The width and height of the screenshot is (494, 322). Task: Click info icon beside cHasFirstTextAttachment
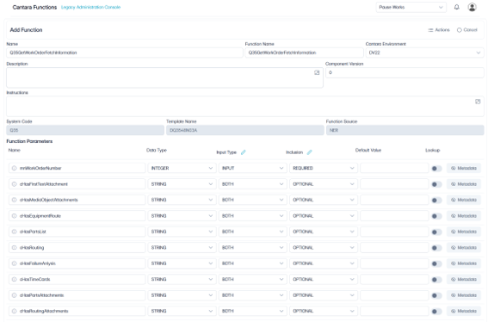tap(14, 184)
